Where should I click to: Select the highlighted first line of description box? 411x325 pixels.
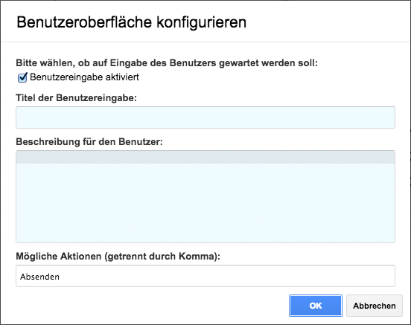click(205, 157)
